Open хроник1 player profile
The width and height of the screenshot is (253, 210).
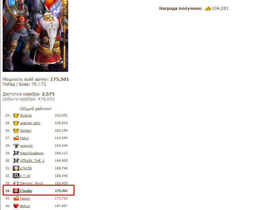(26, 146)
